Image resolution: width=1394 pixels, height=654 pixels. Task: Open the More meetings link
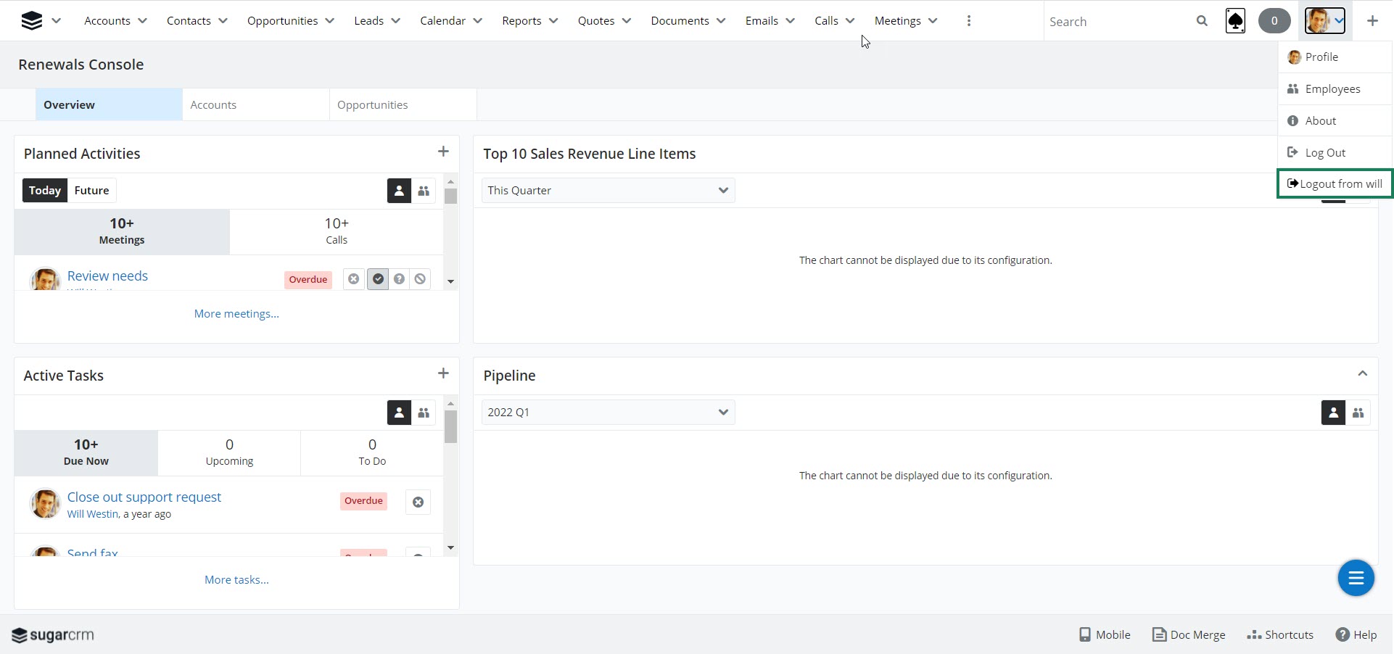236,314
